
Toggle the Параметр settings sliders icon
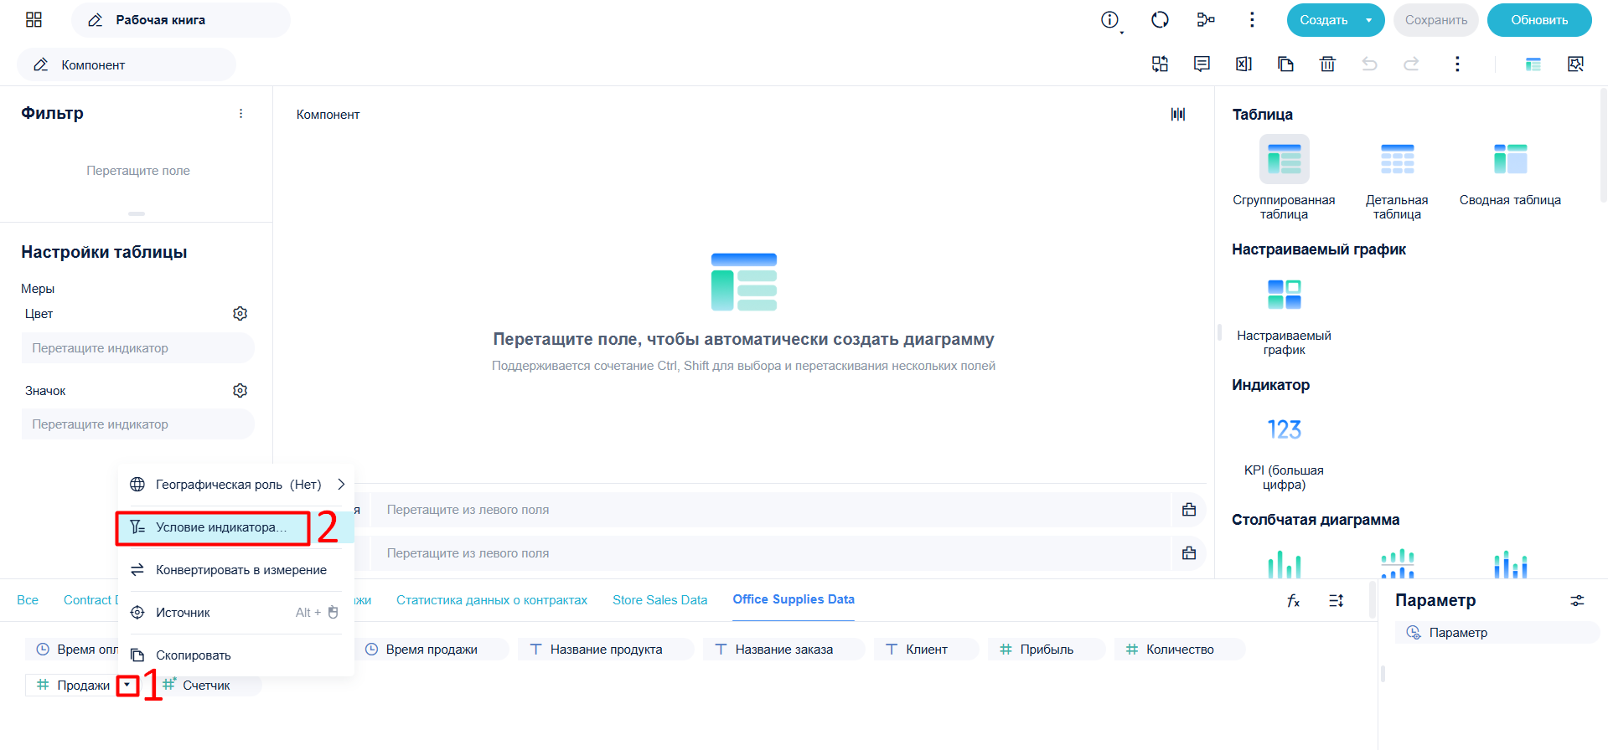pos(1577,601)
